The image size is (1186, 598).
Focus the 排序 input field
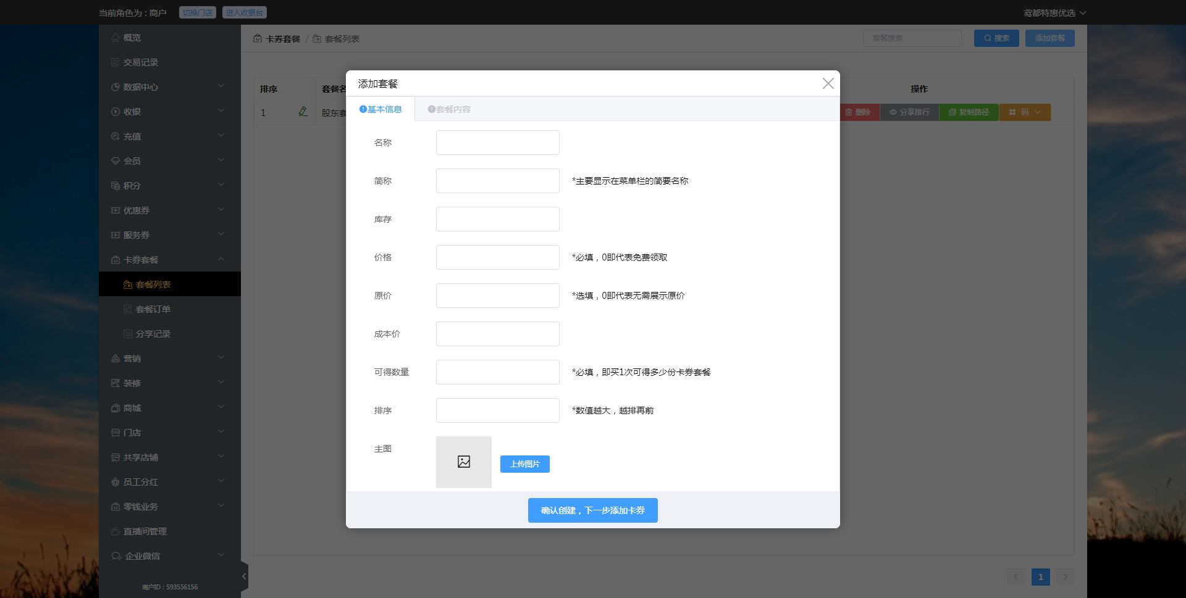[498, 410]
